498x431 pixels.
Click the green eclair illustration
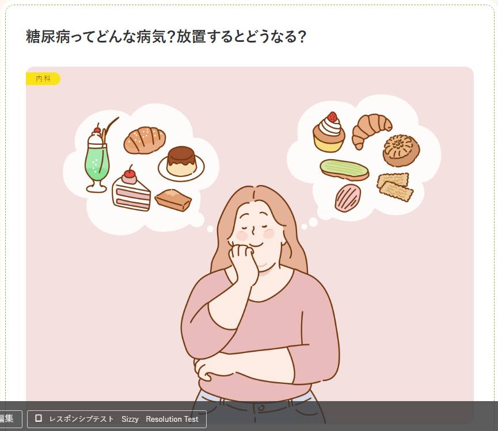click(x=344, y=170)
